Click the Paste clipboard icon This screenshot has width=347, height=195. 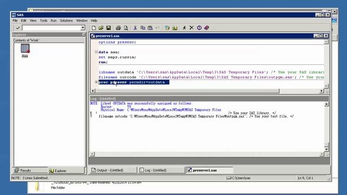click(x=150, y=28)
